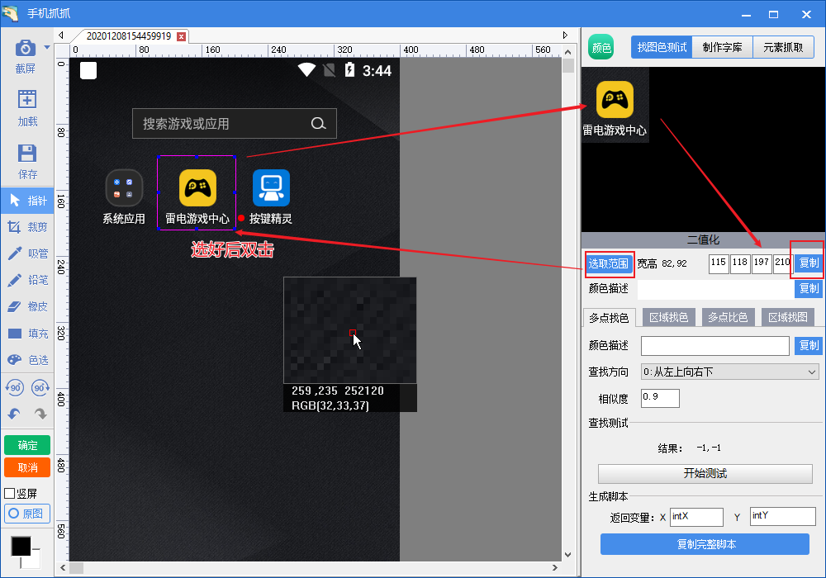Switch to the 元素抓取 tab

tap(783, 47)
